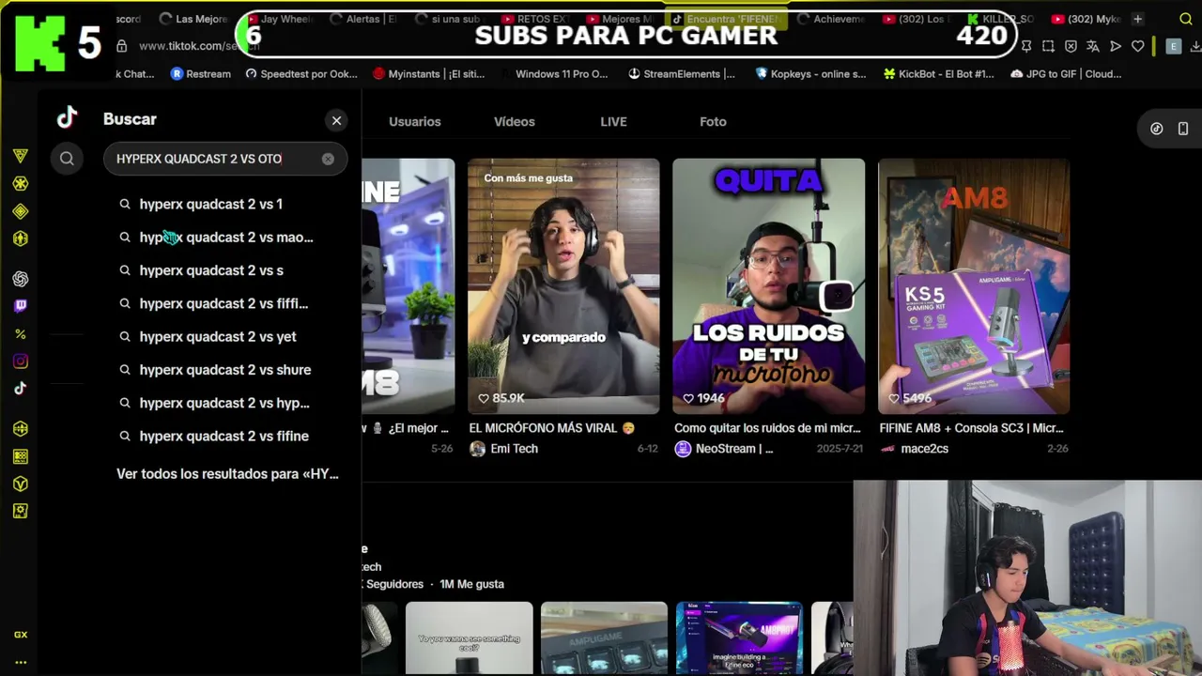Click the heart bookmark icon in address bar
The width and height of the screenshot is (1202, 676).
(x=1138, y=46)
